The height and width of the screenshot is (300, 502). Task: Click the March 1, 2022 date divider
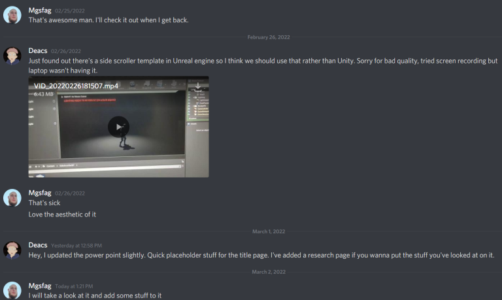268,231
